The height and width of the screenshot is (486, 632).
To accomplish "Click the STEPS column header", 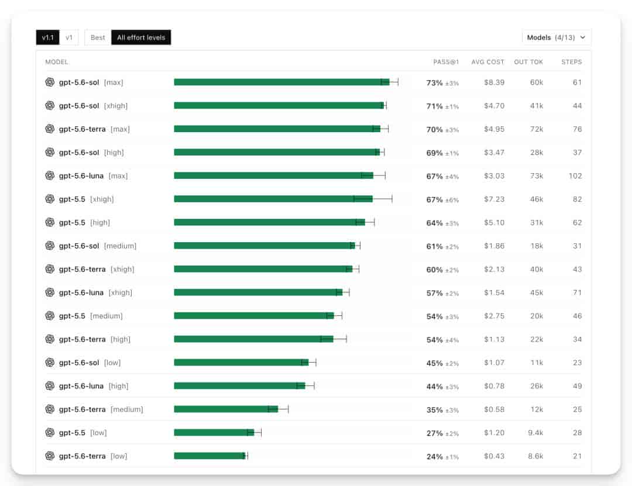I will [x=572, y=62].
